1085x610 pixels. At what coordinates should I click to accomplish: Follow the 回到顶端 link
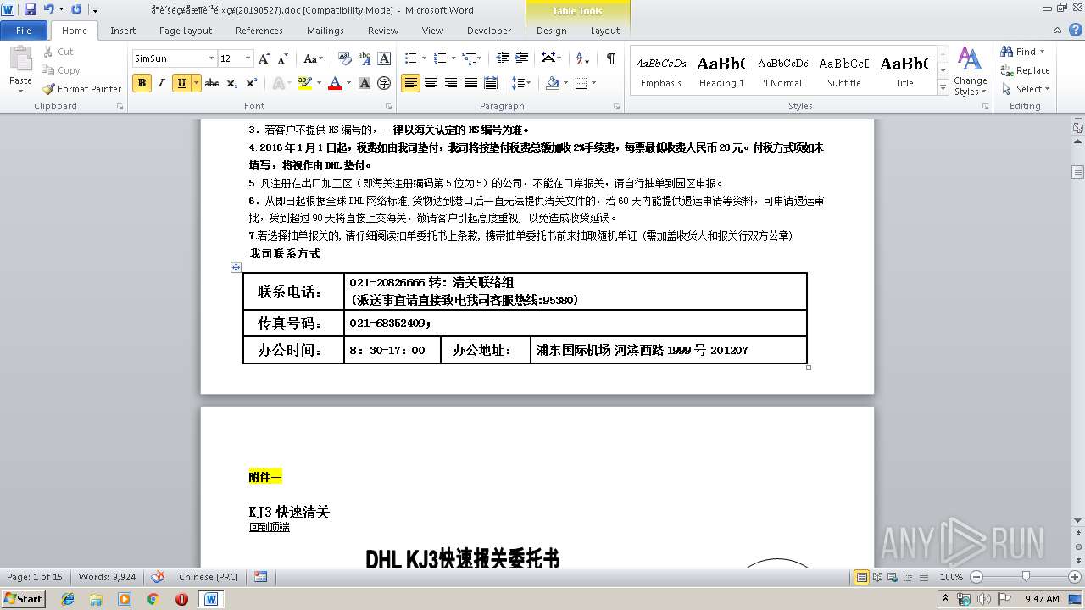[x=270, y=527]
